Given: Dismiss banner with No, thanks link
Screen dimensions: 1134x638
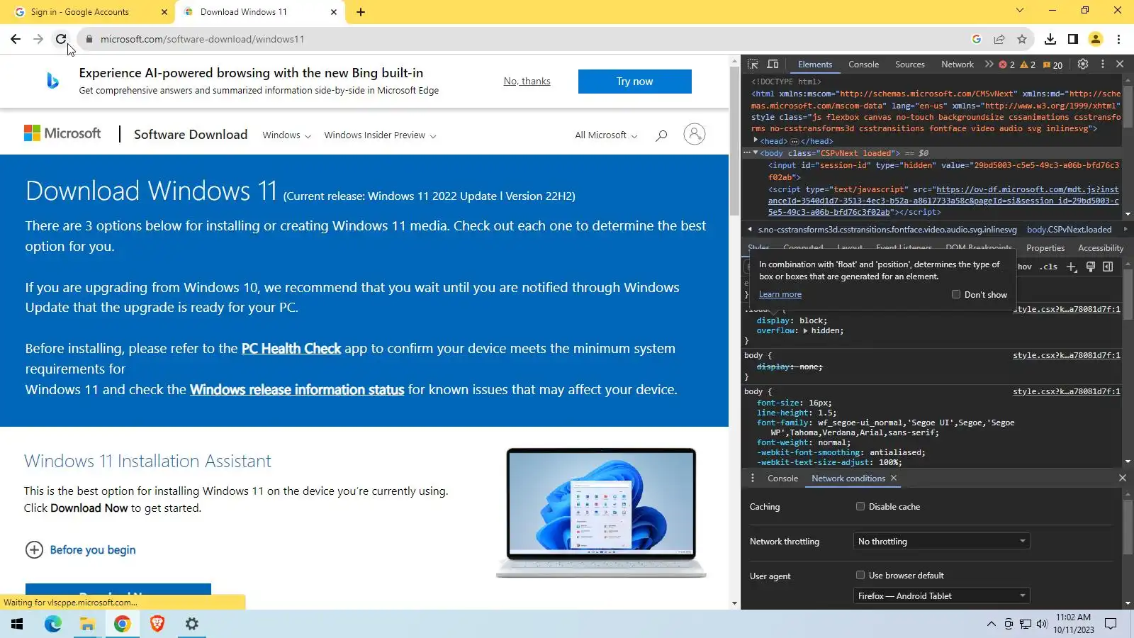Looking at the screenshot, I should (x=527, y=81).
